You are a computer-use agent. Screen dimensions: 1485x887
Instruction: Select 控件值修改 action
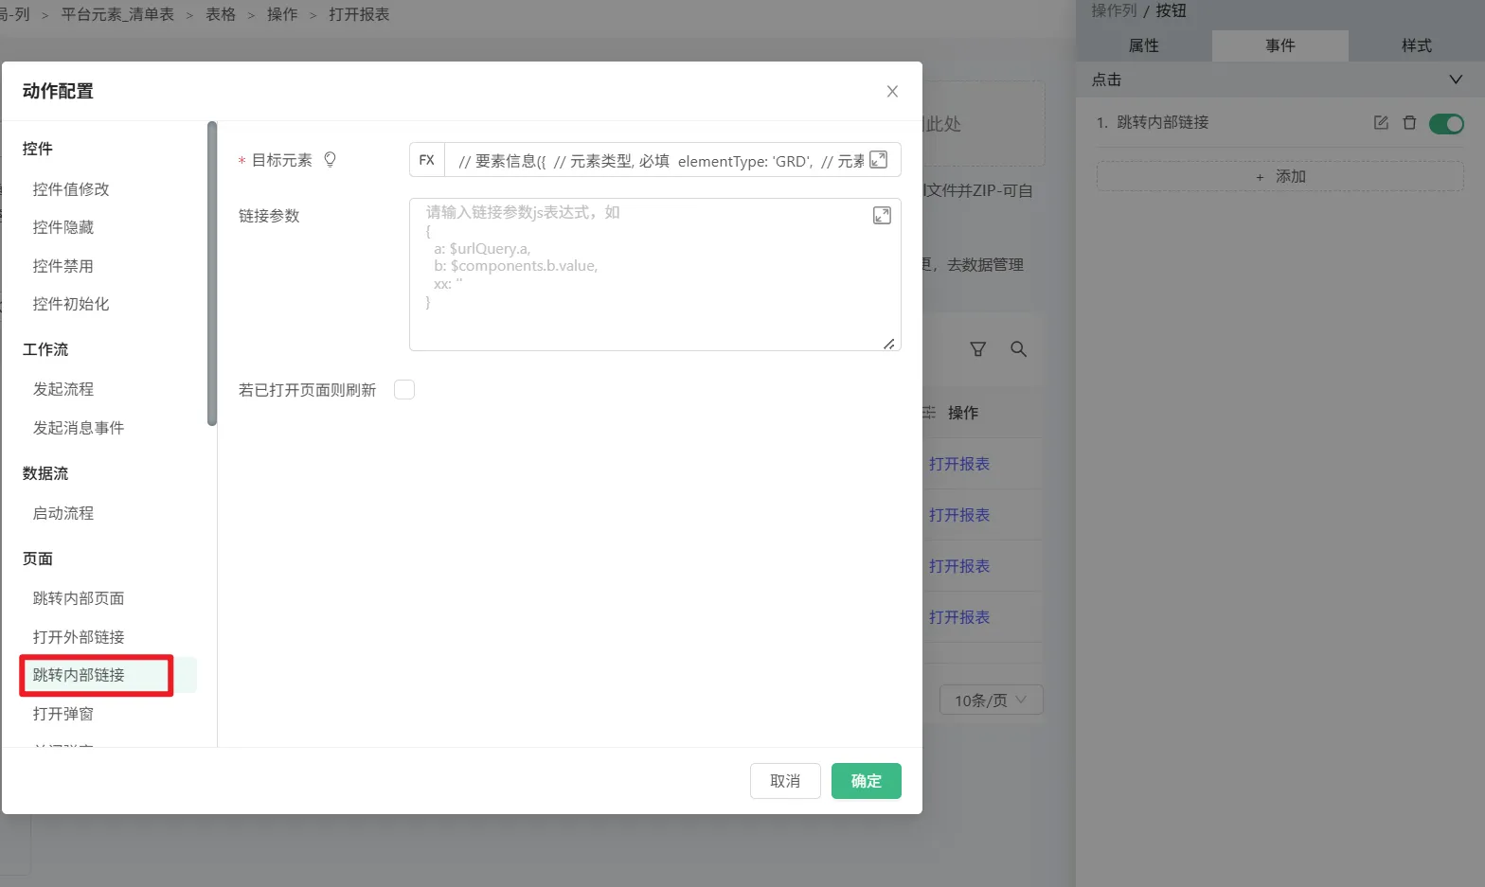(x=71, y=189)
